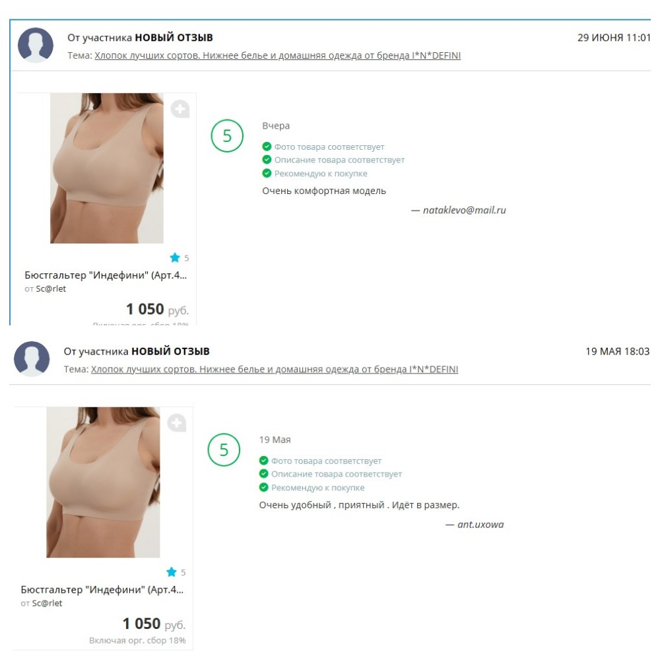
Task: Open the first 'Бюстгальтер "Индефини"' product title
Action: pos(106,275)
